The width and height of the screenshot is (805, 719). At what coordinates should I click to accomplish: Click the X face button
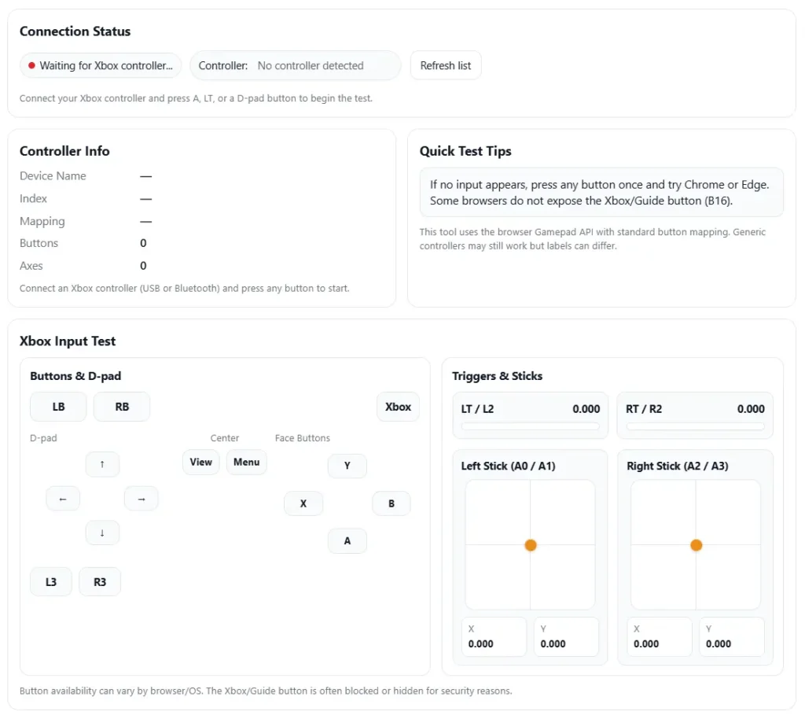coord(303,503)
